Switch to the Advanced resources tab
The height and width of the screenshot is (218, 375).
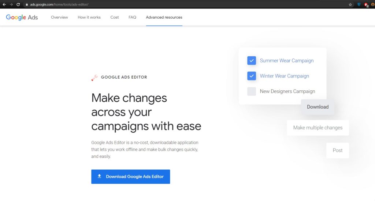[164, 17]
